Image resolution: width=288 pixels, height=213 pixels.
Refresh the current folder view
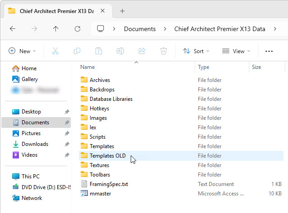(78, 29)
